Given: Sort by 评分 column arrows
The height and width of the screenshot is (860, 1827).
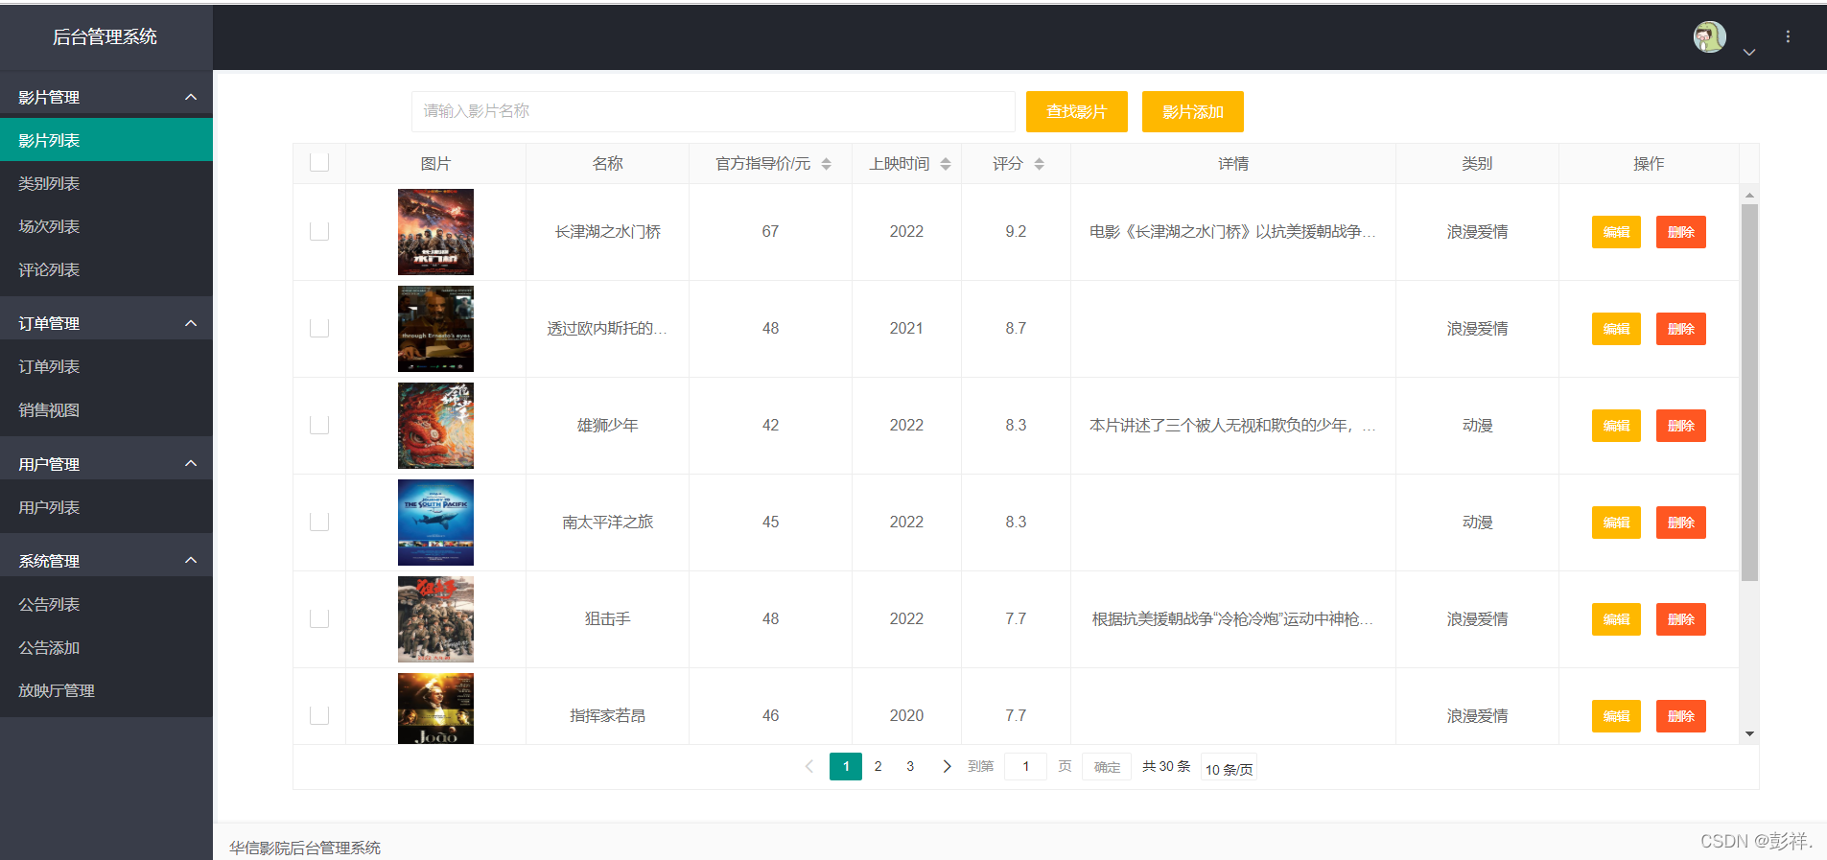Looking at the screenshot, I should [1039, 164].
